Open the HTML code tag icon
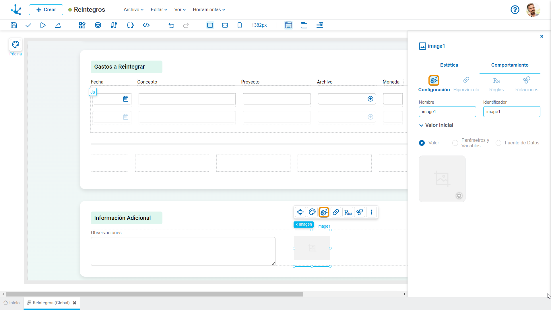 (146, 25)
